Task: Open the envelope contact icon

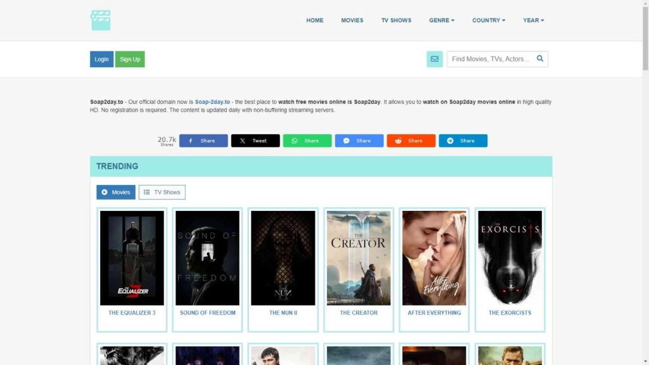Action: point(434,59)
